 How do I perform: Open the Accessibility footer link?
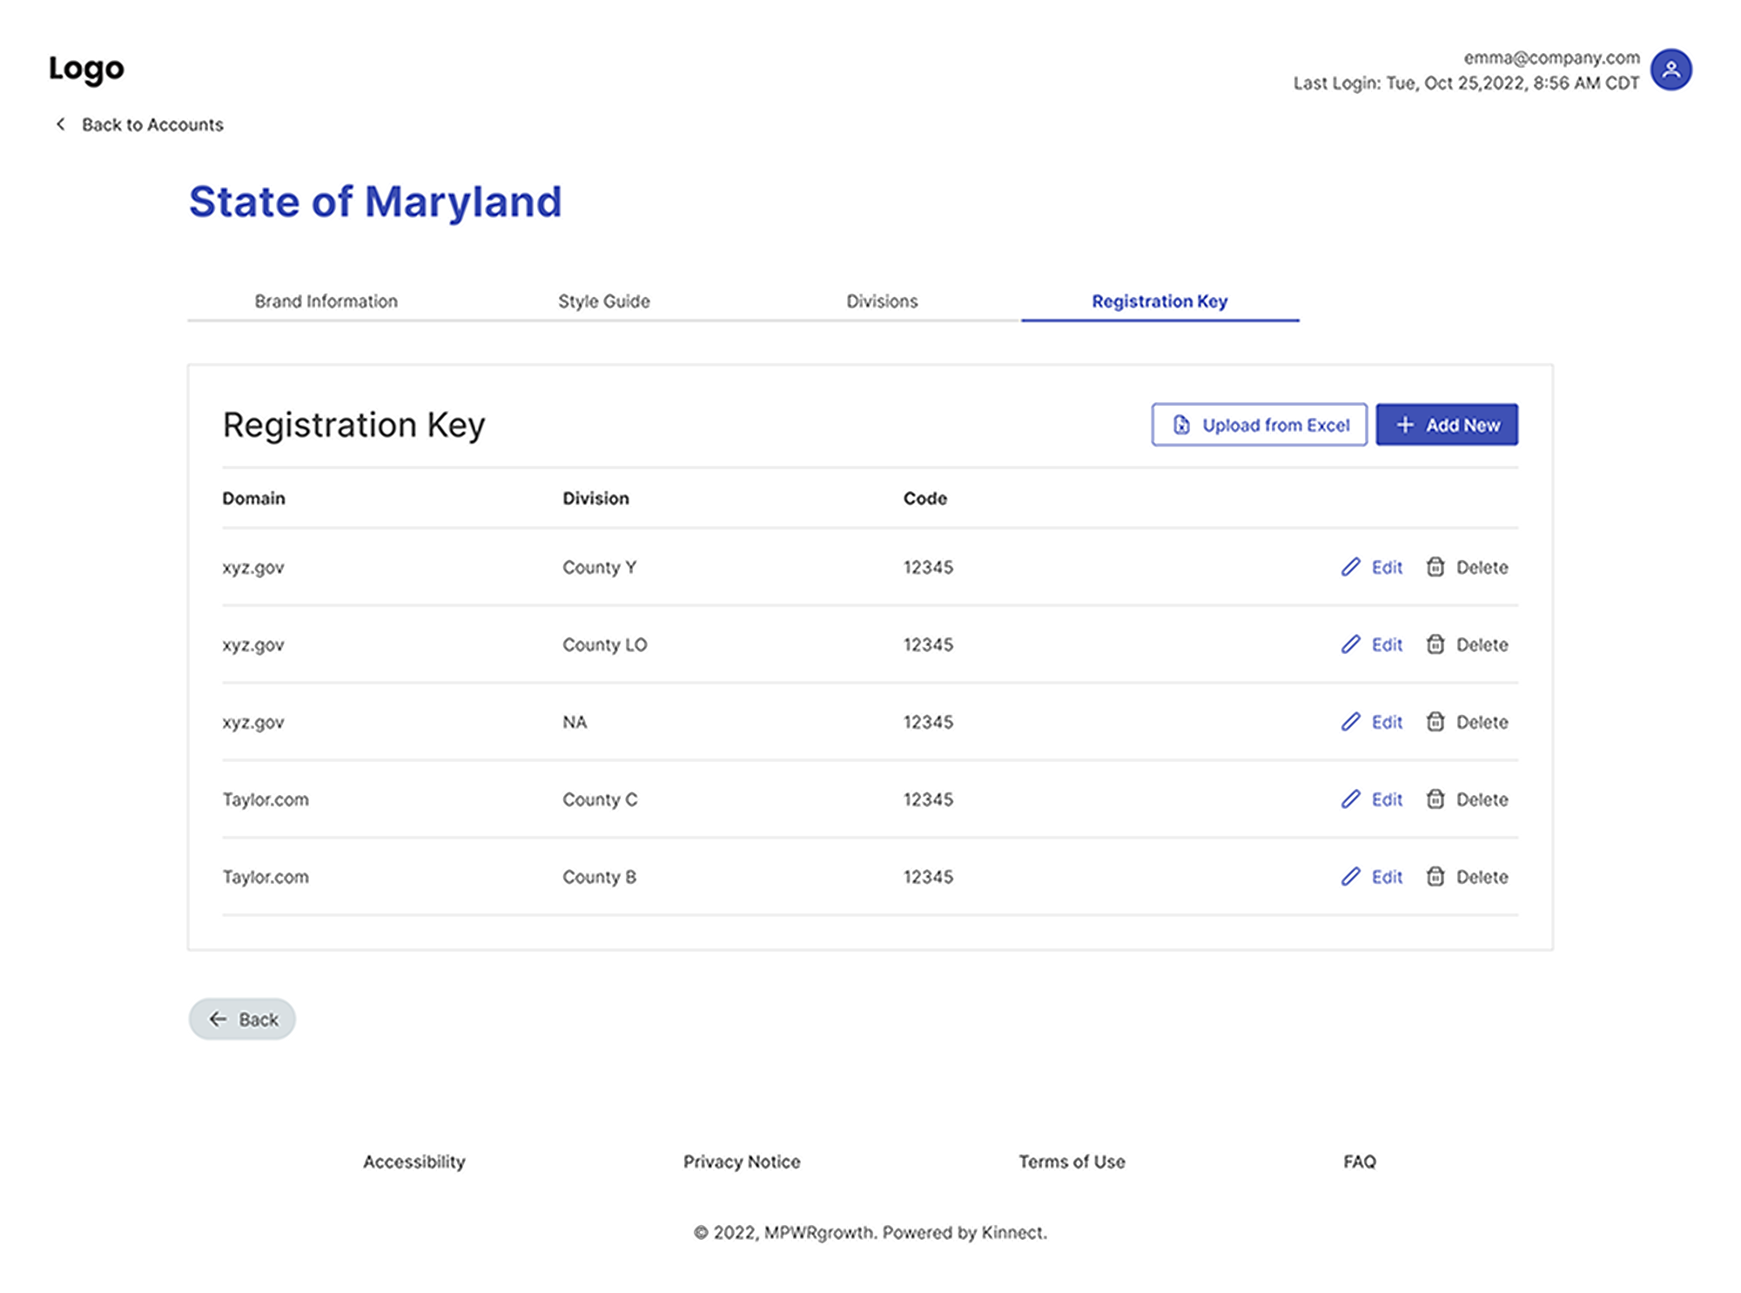pos(413,1162)
